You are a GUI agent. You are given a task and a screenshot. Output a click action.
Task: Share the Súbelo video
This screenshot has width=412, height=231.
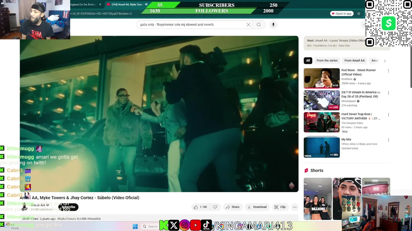point(232,207)
